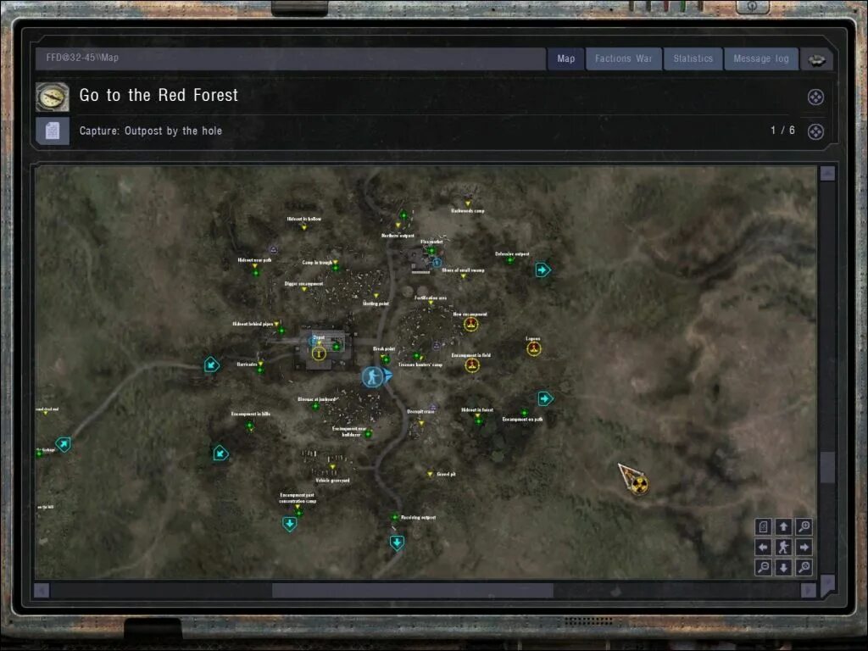
Task: Click the level exit arrow below Encampment in hills
Action: coord(220,454)
